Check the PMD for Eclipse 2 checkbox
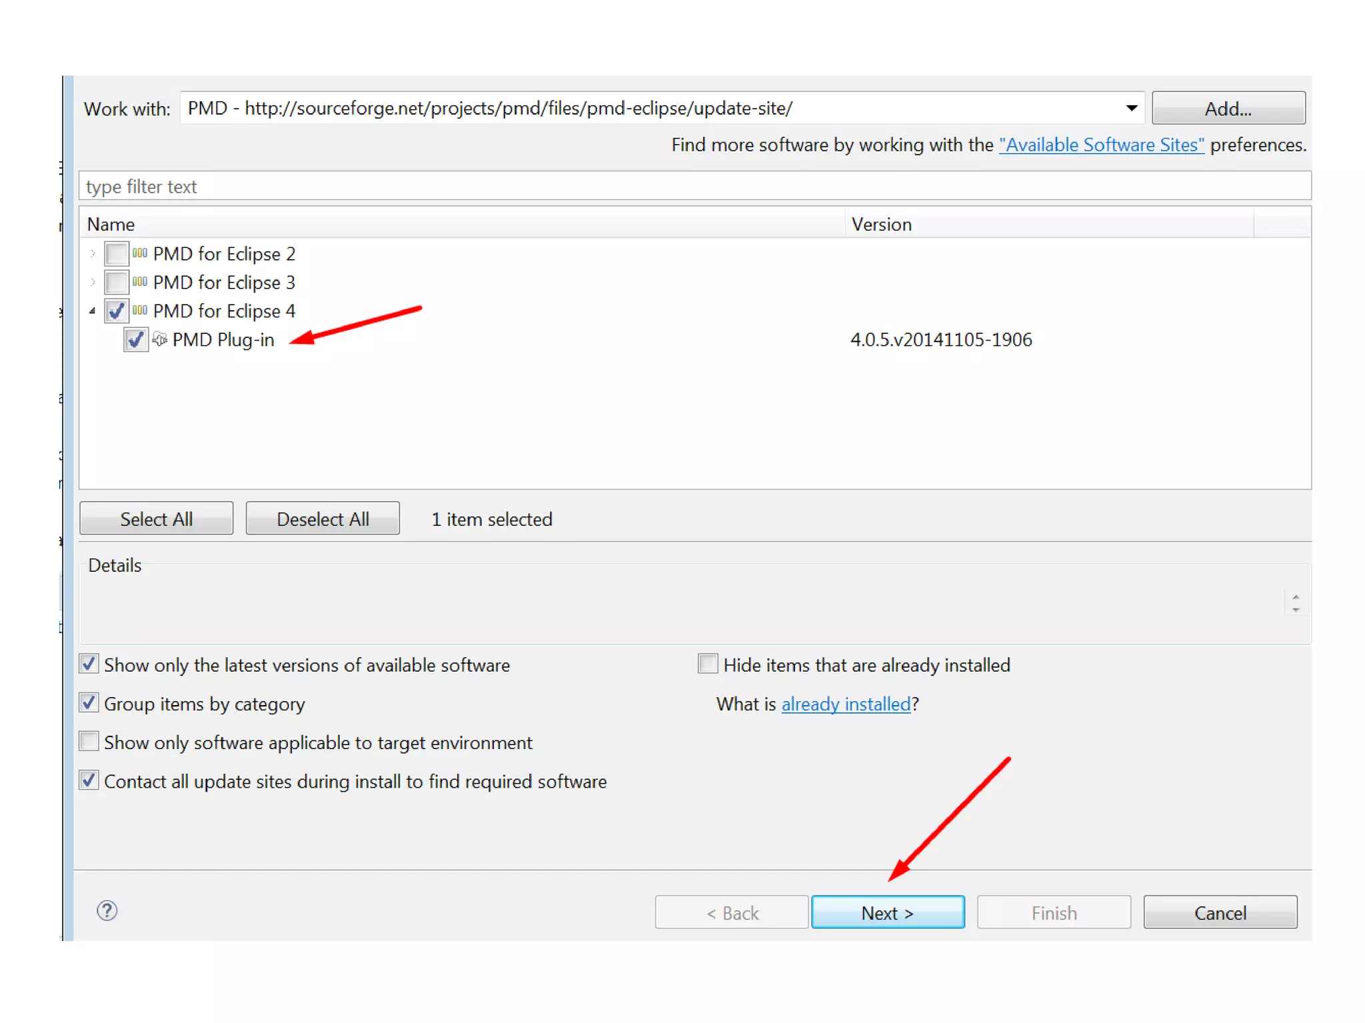 coord(117,254)
